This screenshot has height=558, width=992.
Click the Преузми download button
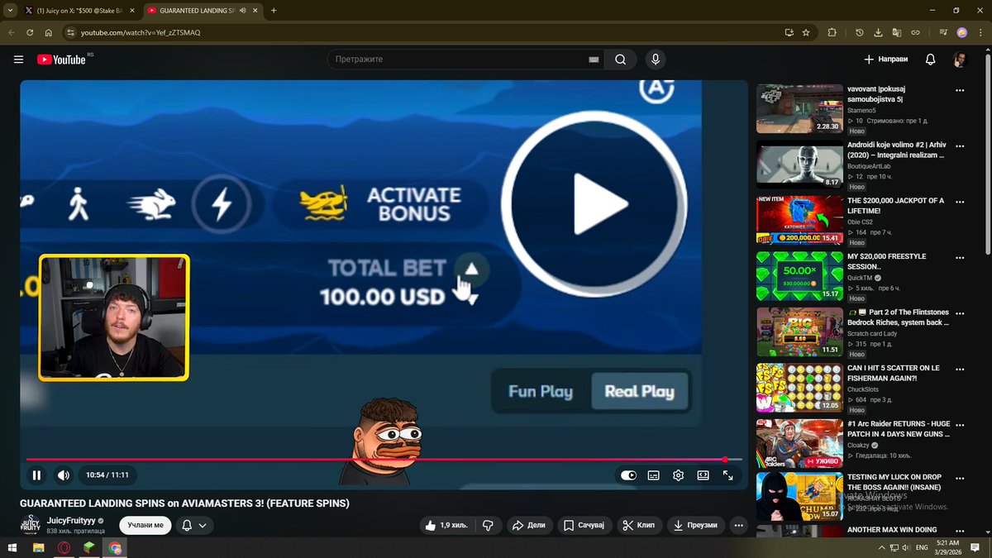pos(696,525)
